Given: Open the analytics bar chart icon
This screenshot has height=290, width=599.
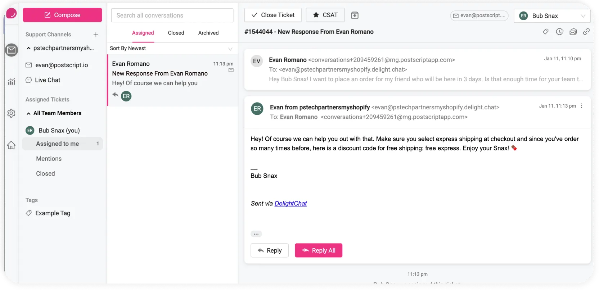Looking at the screenshot, I should [x=12, y=82].
